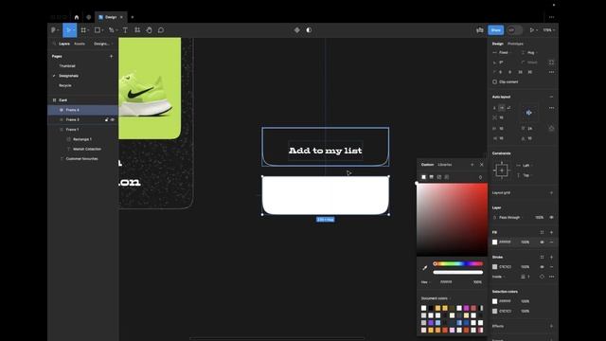Expand Document colors dropdown
The height and width of the screenshot is (341, 606).
tap(436, 298)
